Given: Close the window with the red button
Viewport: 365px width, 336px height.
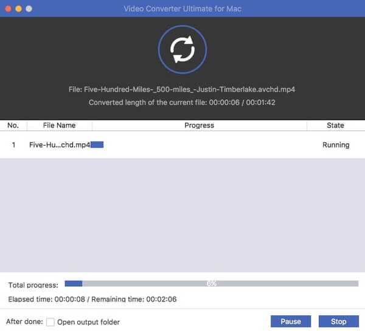Looking at the screenshot, I should tap(8, 9).
